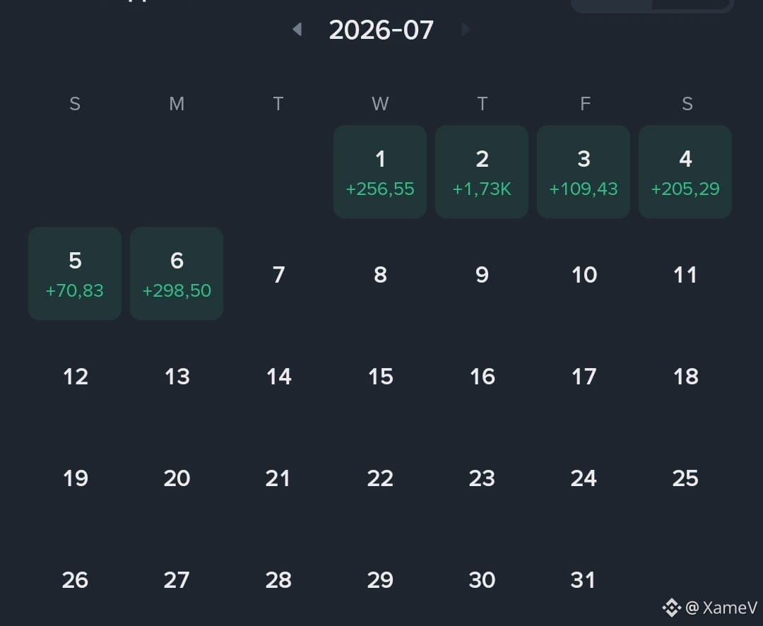Choose date 15 in calendar
Viewport: 763px width, 626px height.
(x=381, y=377)
